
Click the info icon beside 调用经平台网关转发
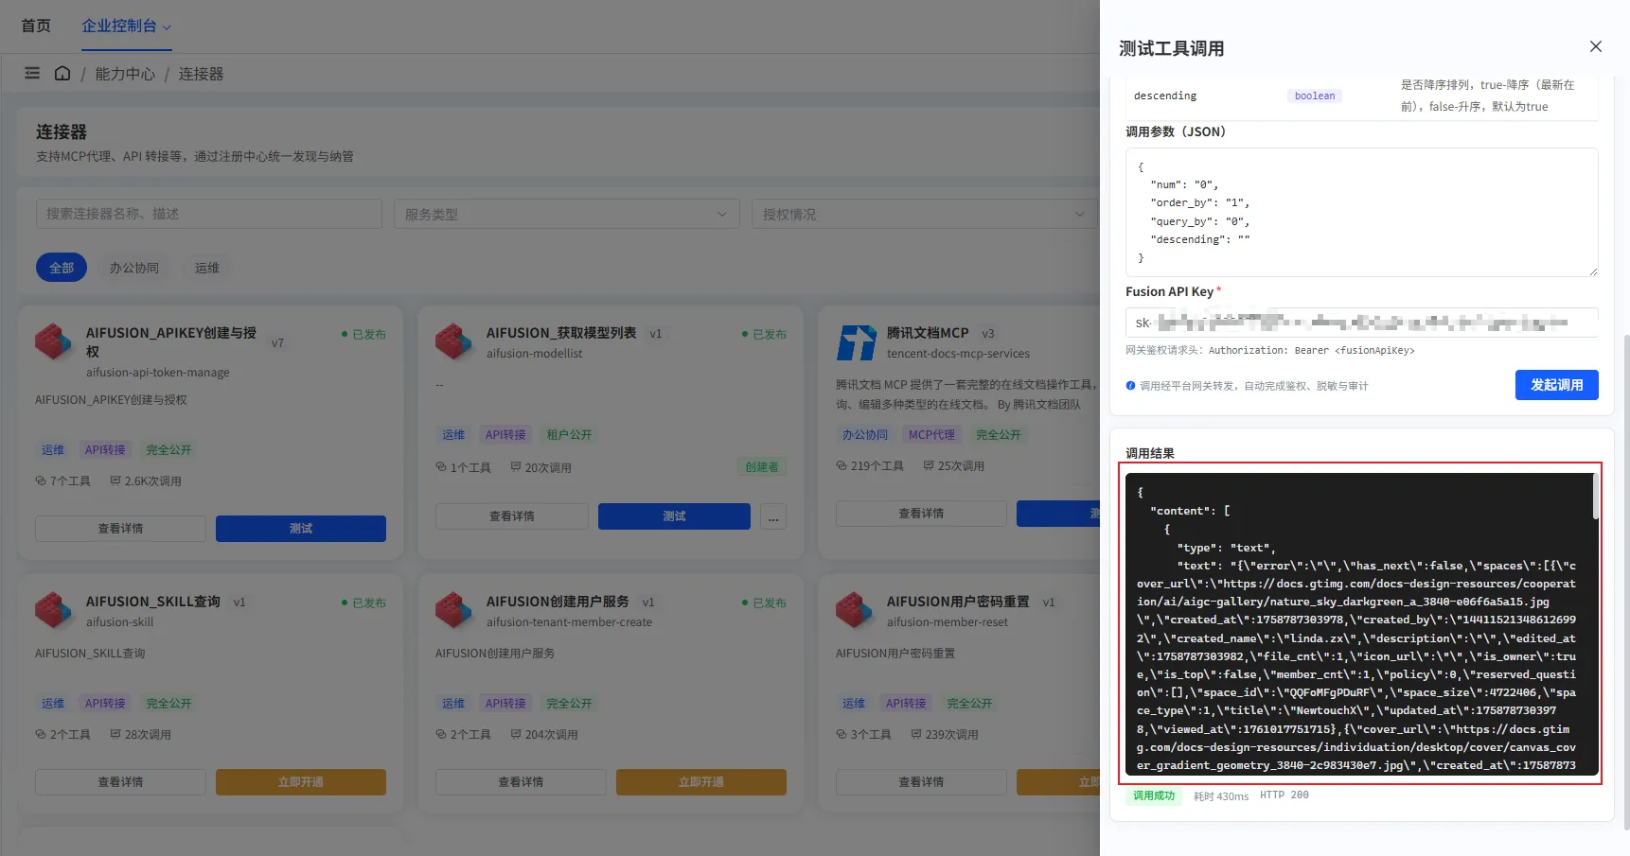[1130, 386]
